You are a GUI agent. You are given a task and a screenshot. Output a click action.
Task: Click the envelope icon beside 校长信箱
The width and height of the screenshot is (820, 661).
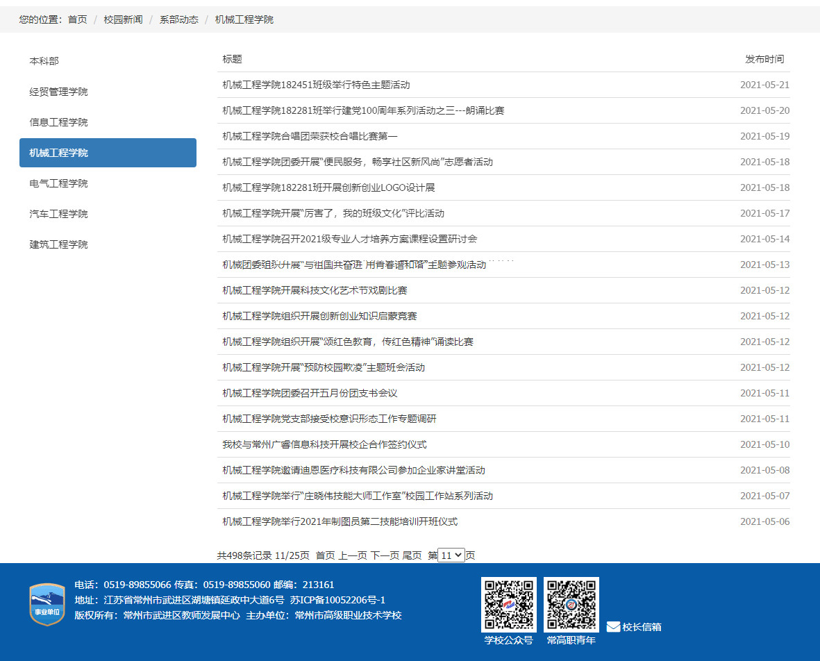(613, 627)
